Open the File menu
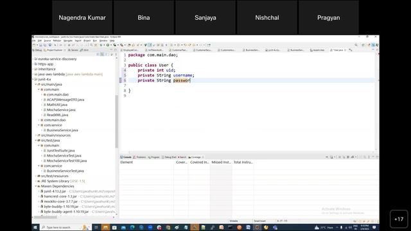The width and height of the screenshot is (411, 231). (x=33, y=41)
